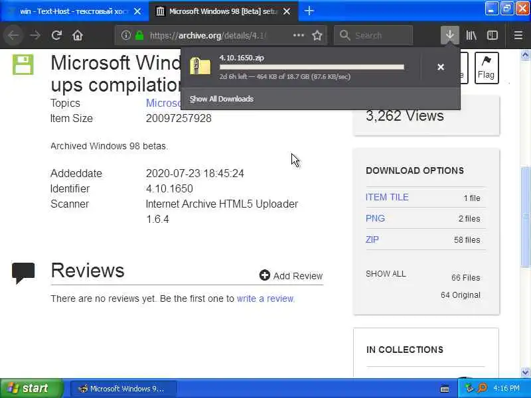Bookmark this page with the star icon

coord(317,35)
